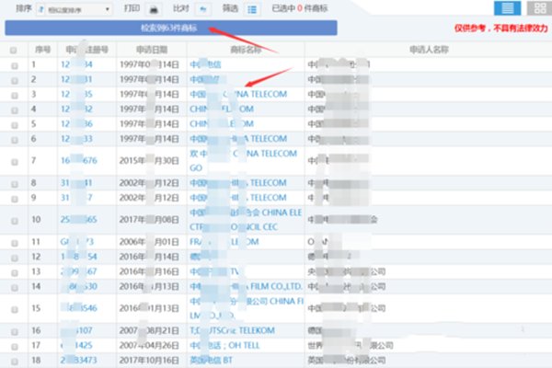The height and width of the screenshot is (368, 552).
Task: Open the filter (筛选) list icon
Action: click(x=252, y=9)
